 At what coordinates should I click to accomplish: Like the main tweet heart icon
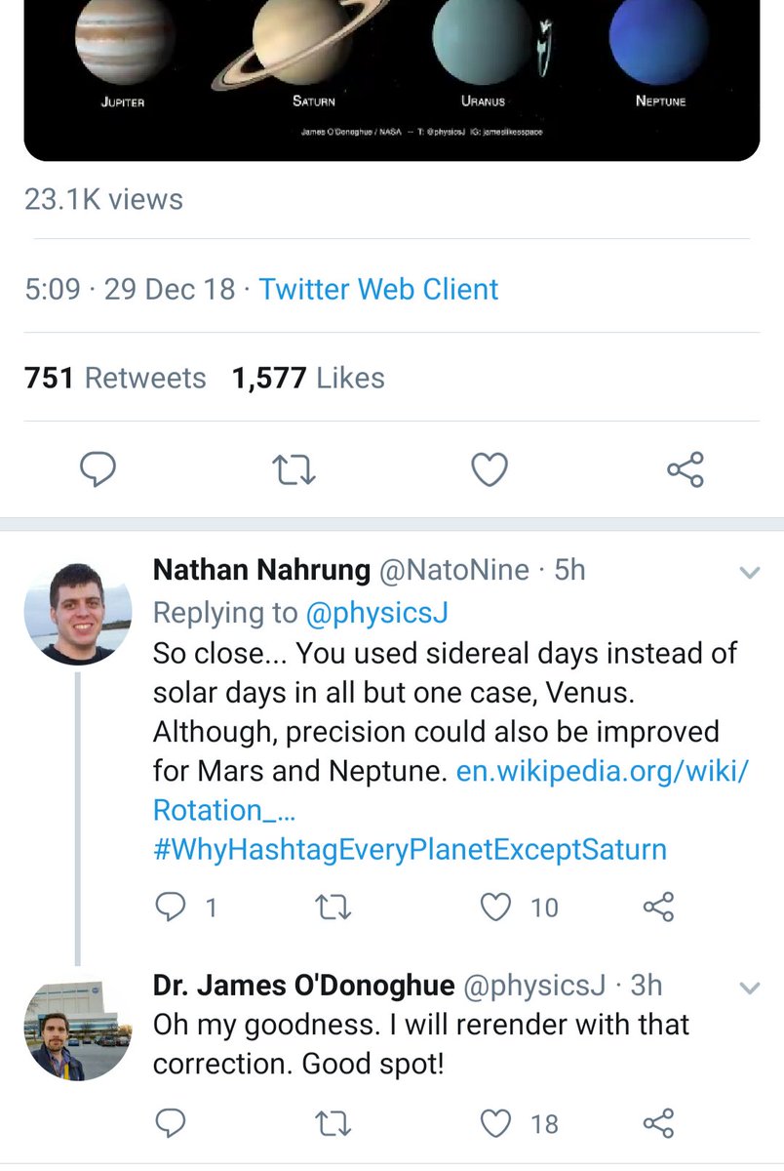[490, 469]
